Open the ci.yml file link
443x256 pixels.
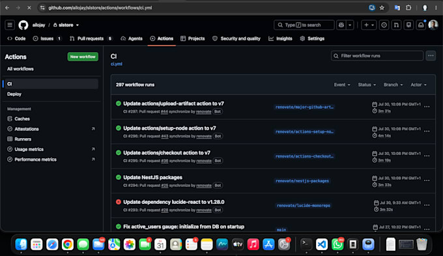(117, 64)
